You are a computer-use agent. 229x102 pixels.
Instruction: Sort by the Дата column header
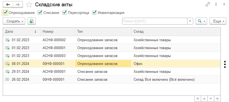tap(22, 31)
